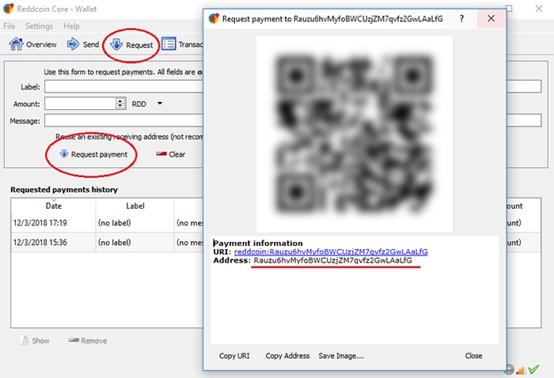
Task: Open the Settings menu
Action: (x=39, y=26)
